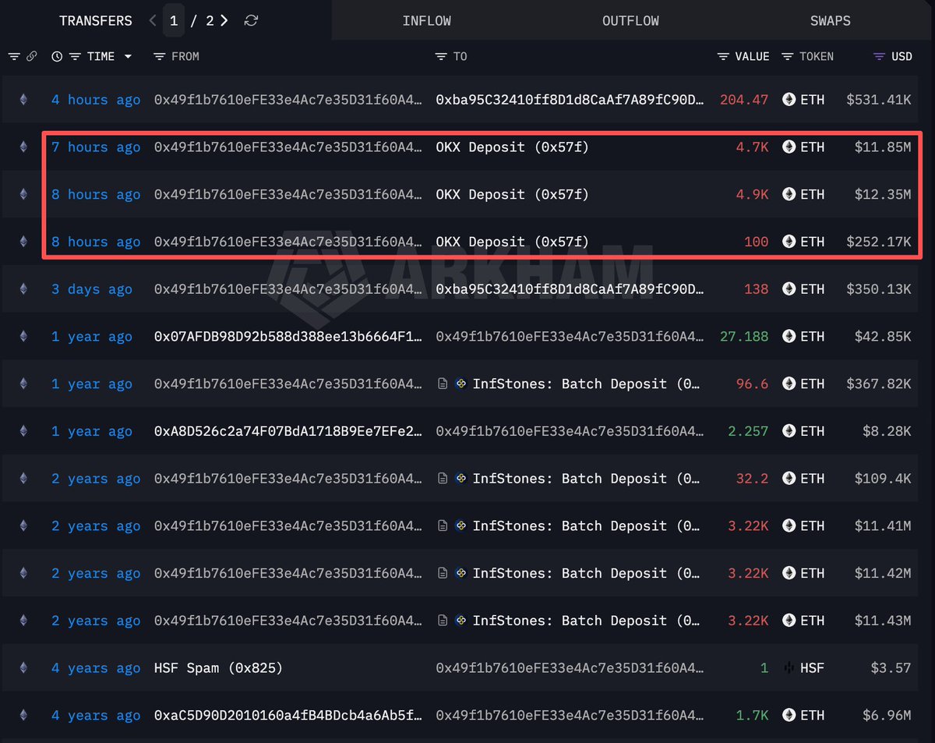The image size is (935, 743).
Task: Open 4 hours ago transaction link
Action: pyautogui.click(x=96, y=100)
